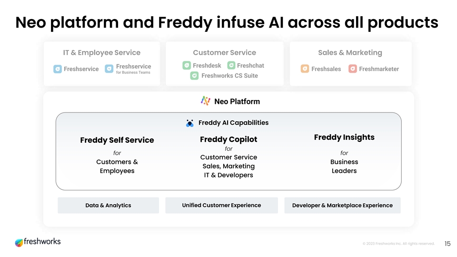Click the slide title text
Viewport: 457px width, 257px height.
click(227, 22)
